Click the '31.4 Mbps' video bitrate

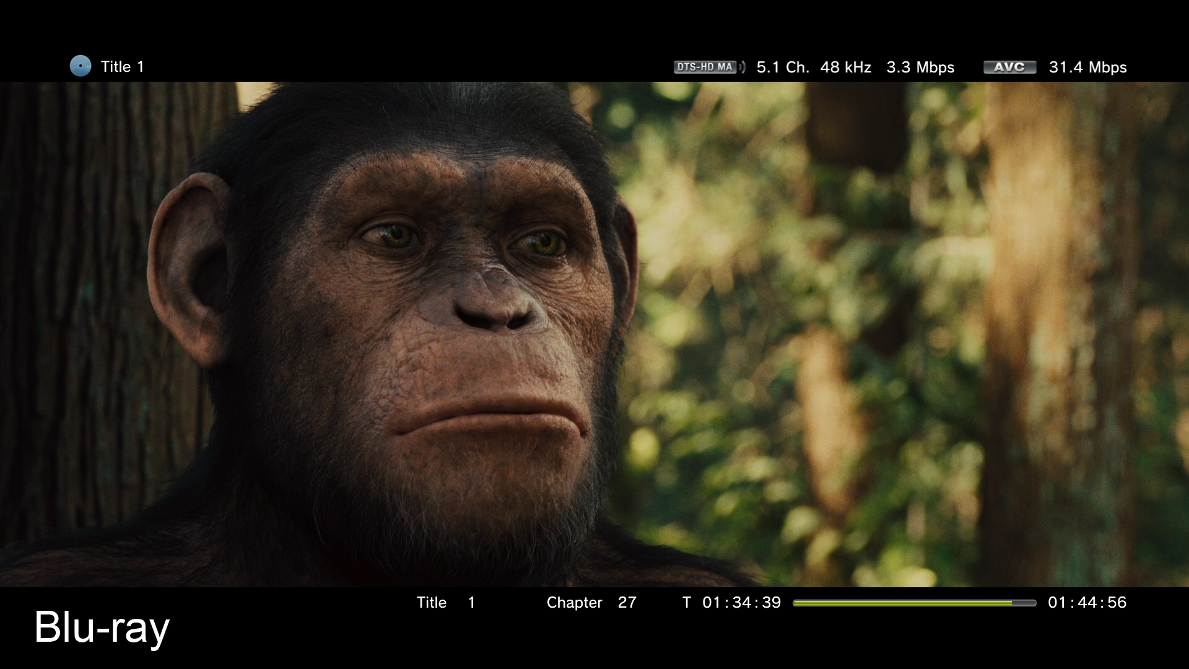1087,68
